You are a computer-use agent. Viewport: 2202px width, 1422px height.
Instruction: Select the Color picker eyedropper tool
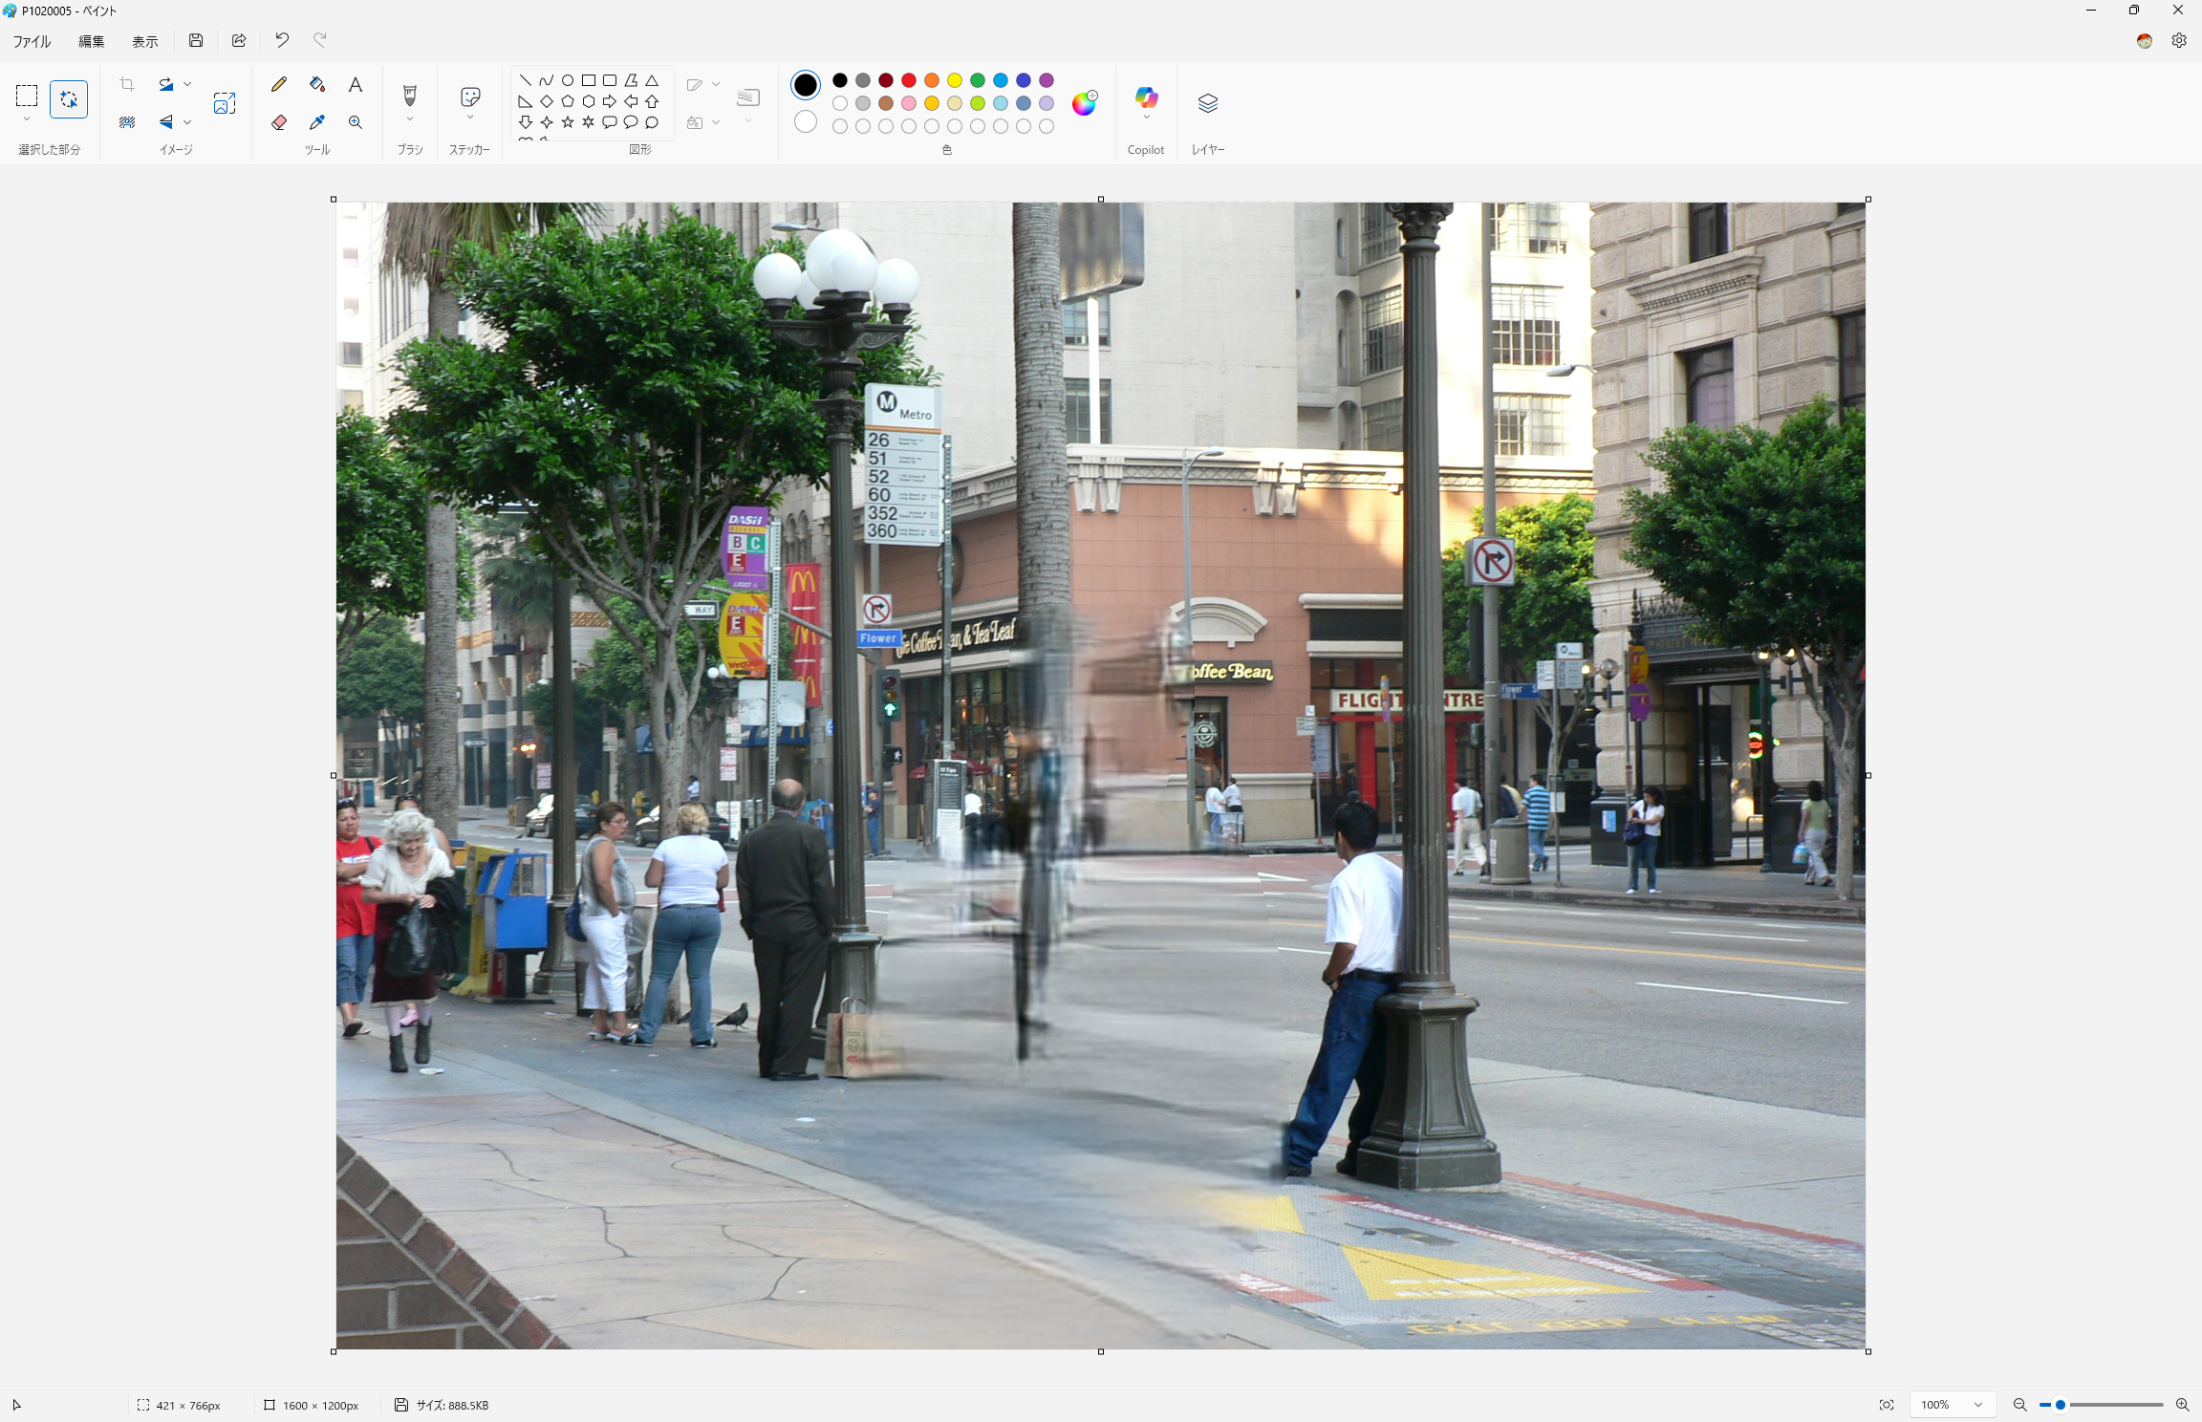click(x=317, y=122)
